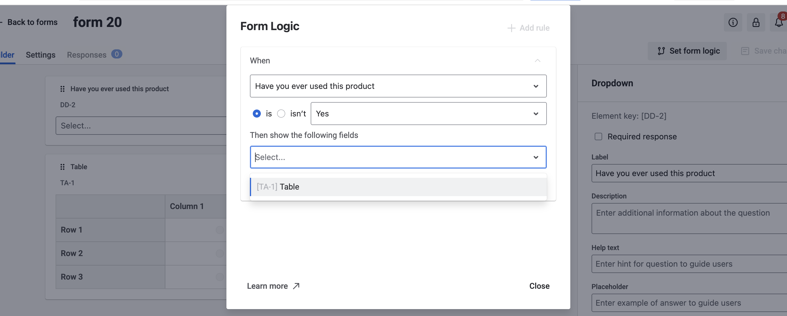Choose [TA-1] Table option
The height and width of the screenshot is (316, 787).
(x=398, y=187)
